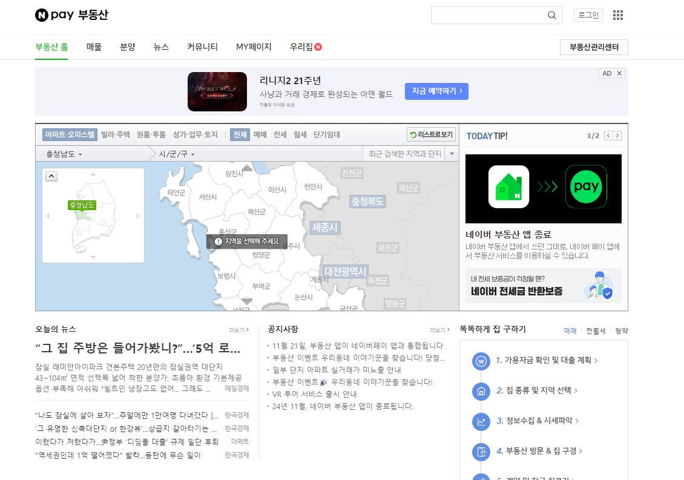Image resolution: width=684 pixels, height=480 pixels.
Task: Click 세종시 on the map
Action: [324, 228]
